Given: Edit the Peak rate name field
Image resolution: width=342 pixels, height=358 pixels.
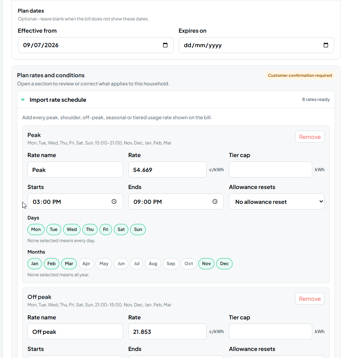Looking at the screenshot, I should (x=75, y=170).
